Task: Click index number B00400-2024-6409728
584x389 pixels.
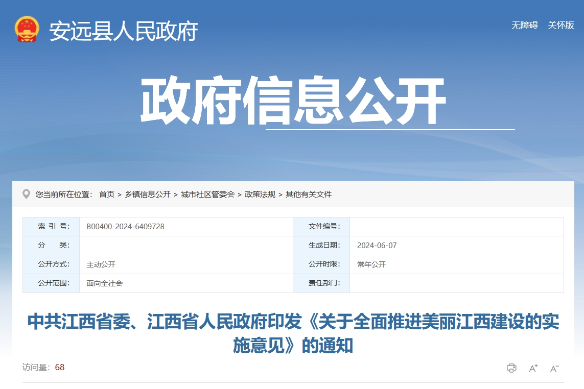Action: point(125,227)
